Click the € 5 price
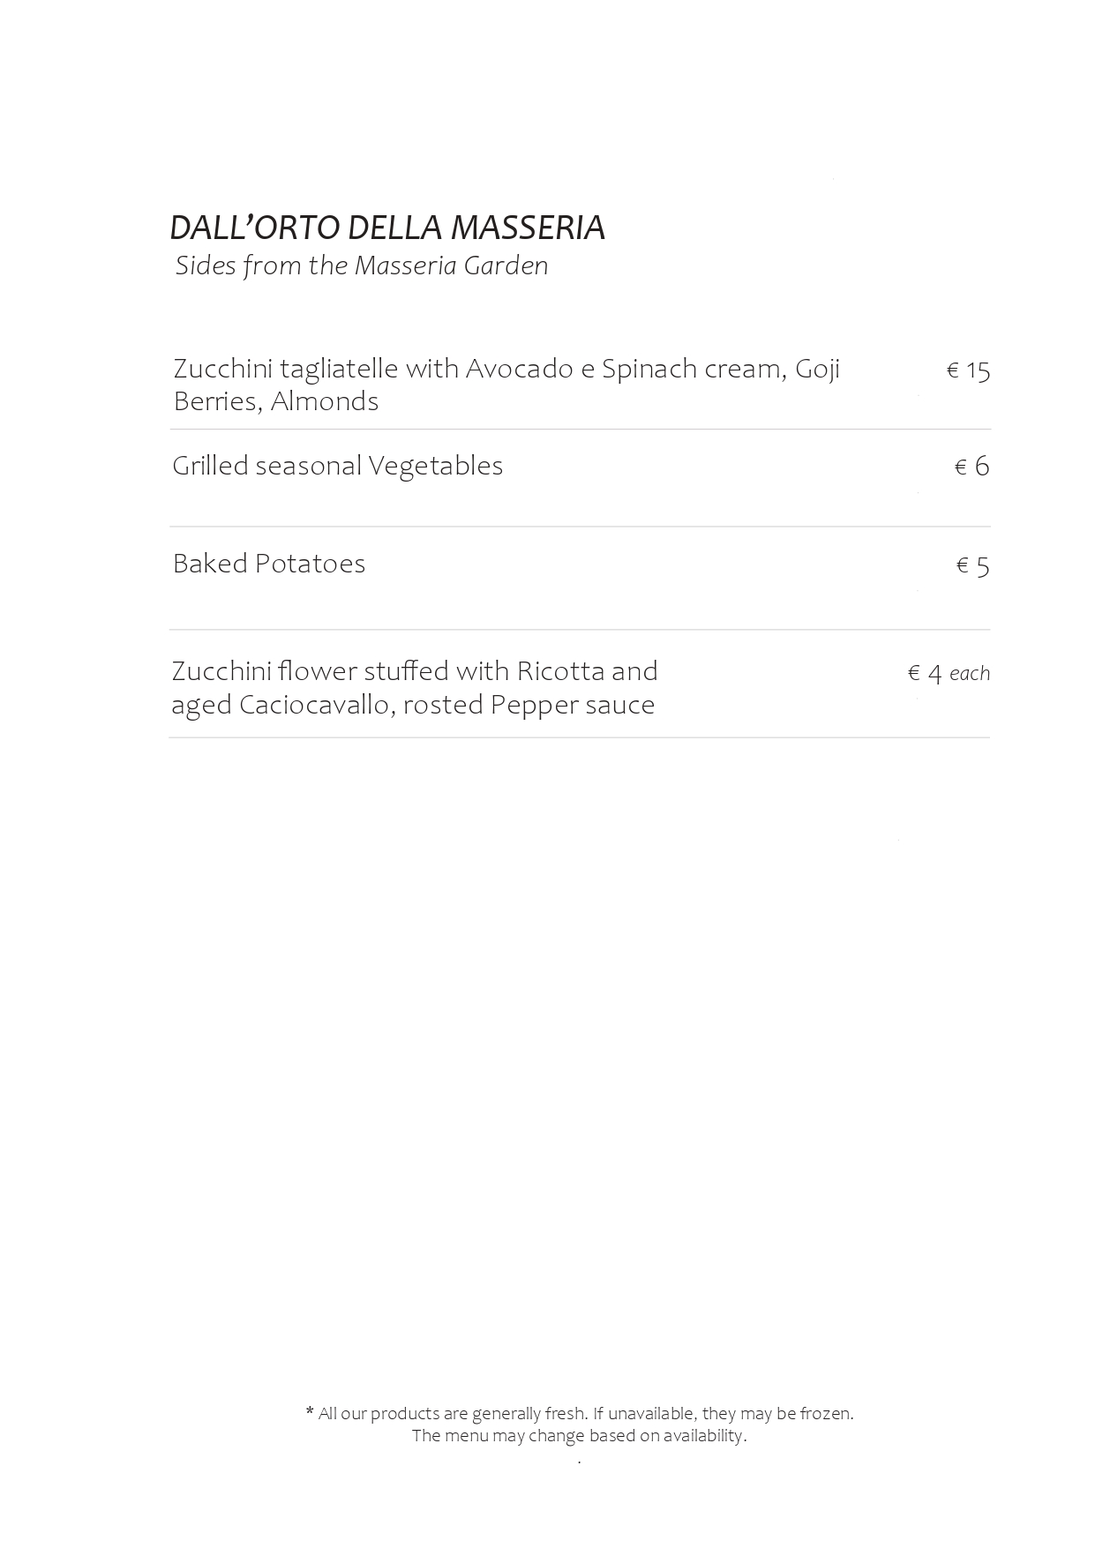 (972, 565)
